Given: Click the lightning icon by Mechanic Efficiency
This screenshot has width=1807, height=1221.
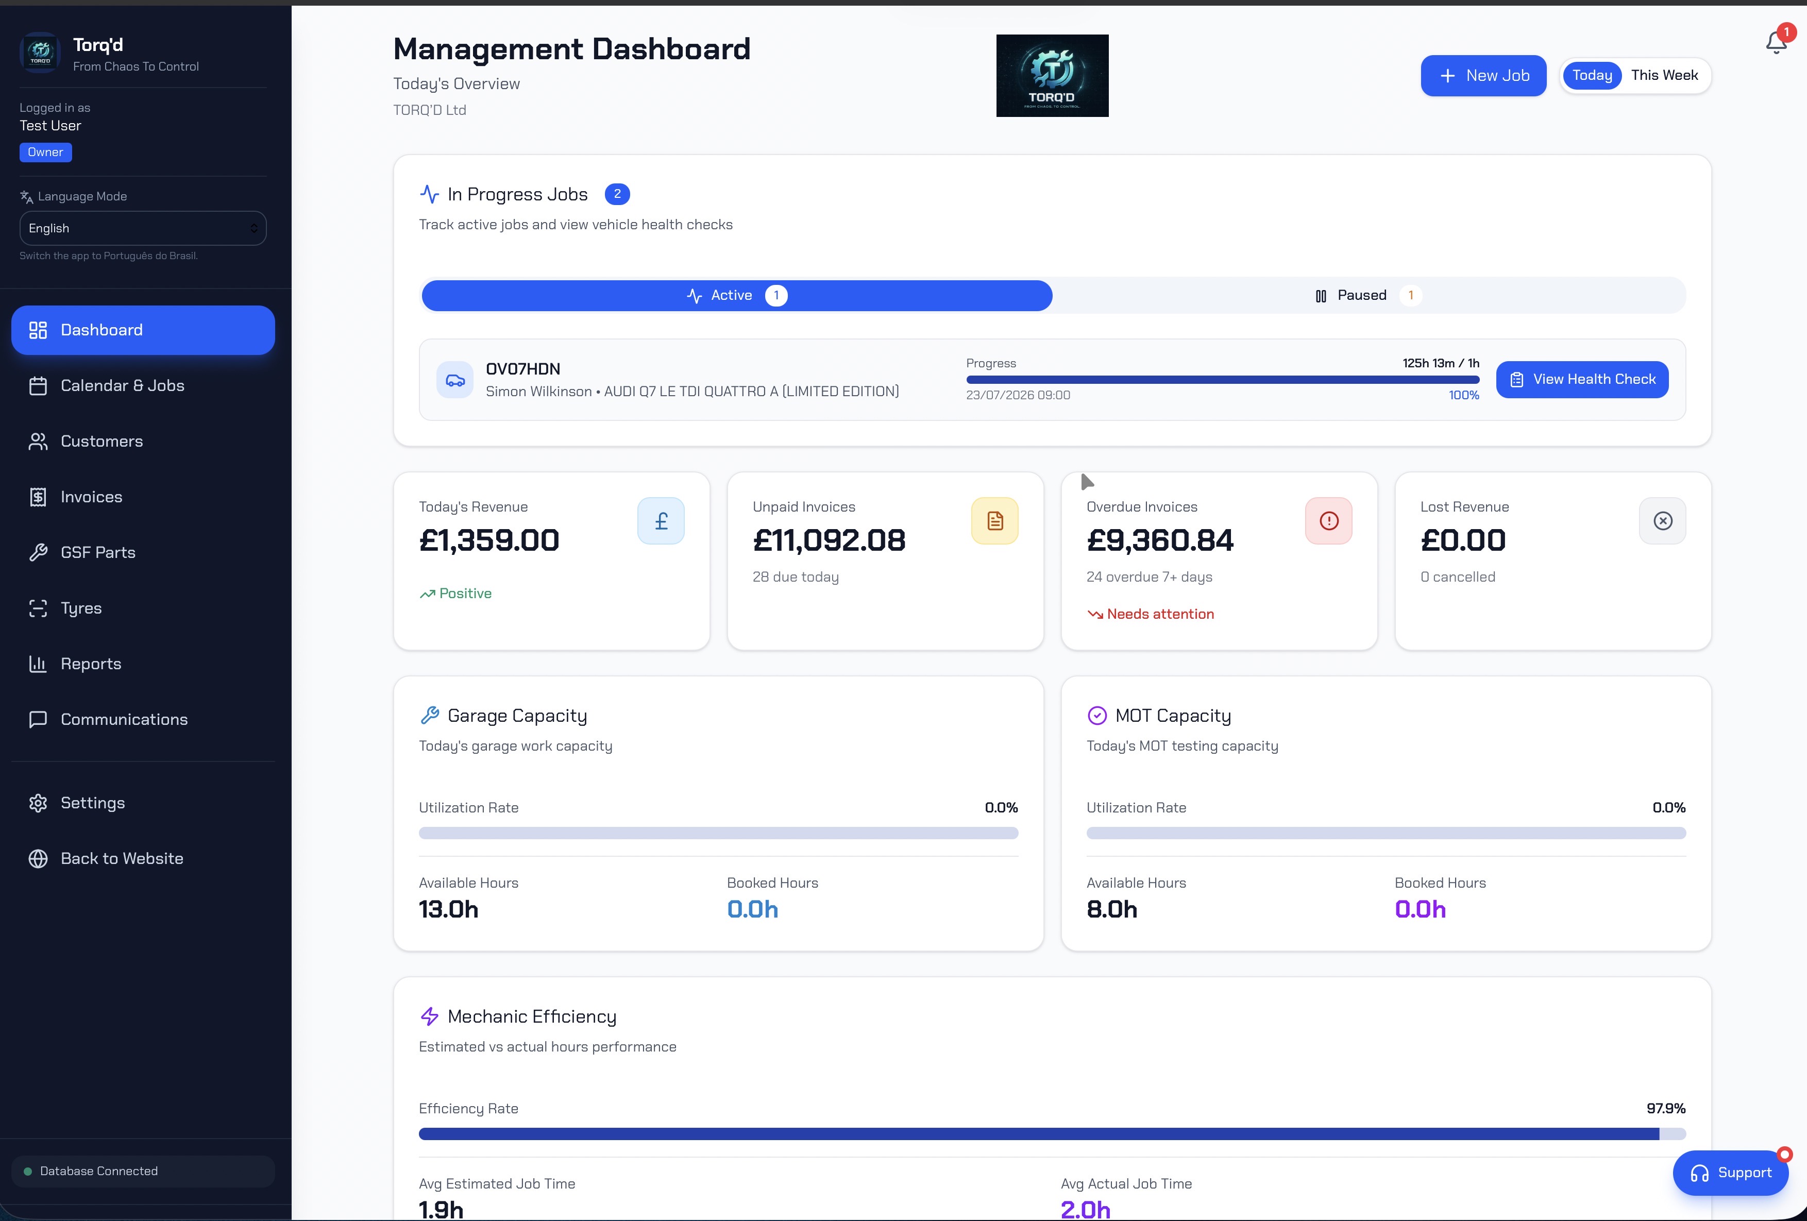Looking at the screenshot, I should click(429, 1016).
